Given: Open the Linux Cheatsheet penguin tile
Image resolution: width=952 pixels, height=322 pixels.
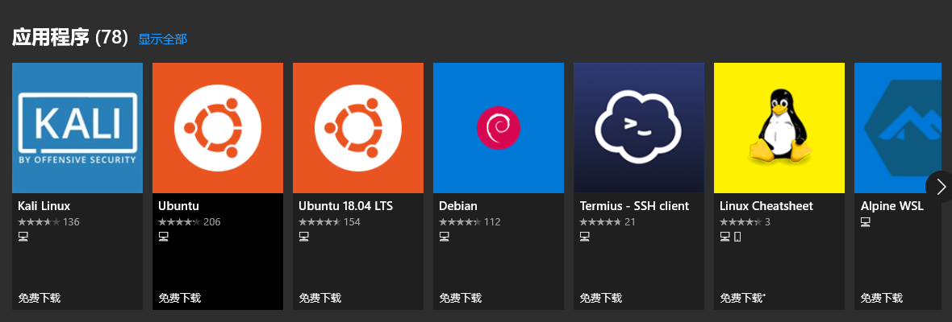Looking at the screenshot, I should (779, 128).
